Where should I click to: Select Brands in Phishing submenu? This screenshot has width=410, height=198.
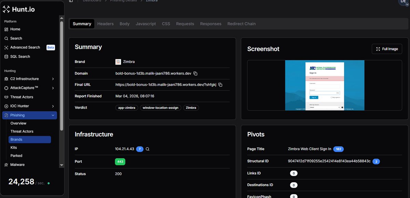[x=30, y=140]
